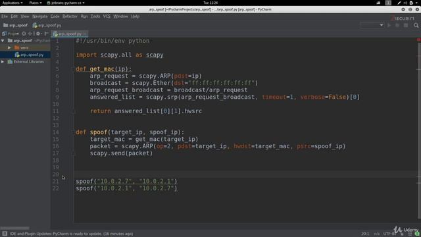Open the Window menu
421x237 pixels.
coord(120,16)
